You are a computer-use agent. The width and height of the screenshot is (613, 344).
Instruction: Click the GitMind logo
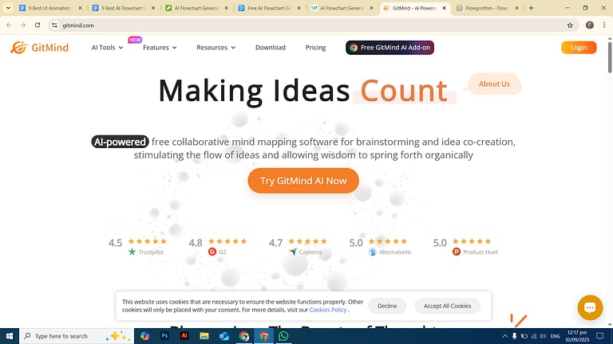(39, 48)
